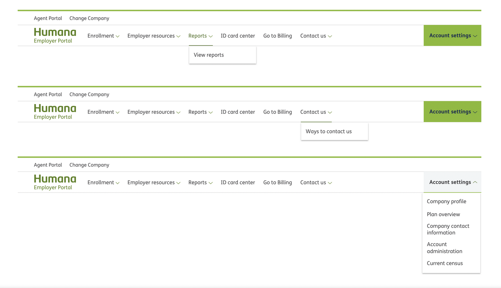Click Contact us chevron in the navbar with Reports menu open
Screen dimensions: 501x288
point(330,36)
